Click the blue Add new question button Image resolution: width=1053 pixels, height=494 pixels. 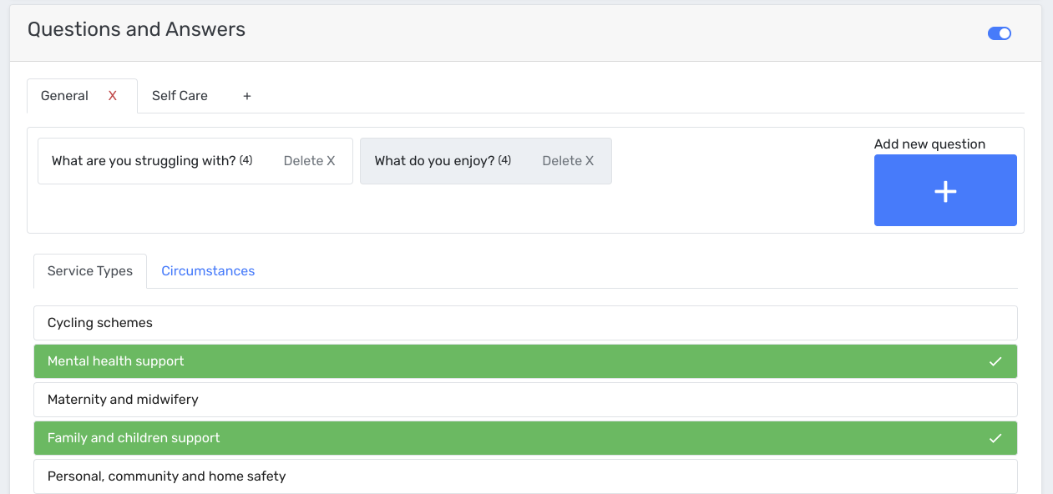coord(945,190)
